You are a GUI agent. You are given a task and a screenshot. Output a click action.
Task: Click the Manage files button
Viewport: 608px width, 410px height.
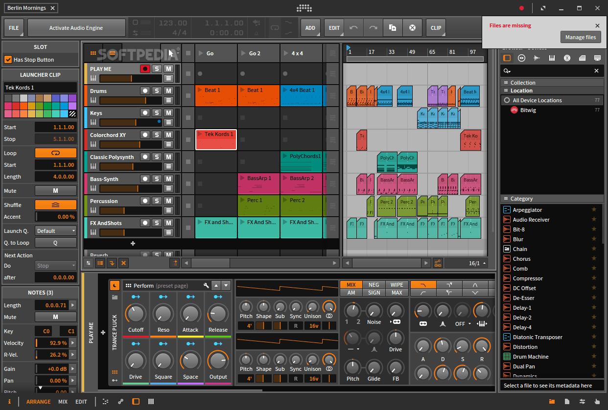(x=581, y=37)
